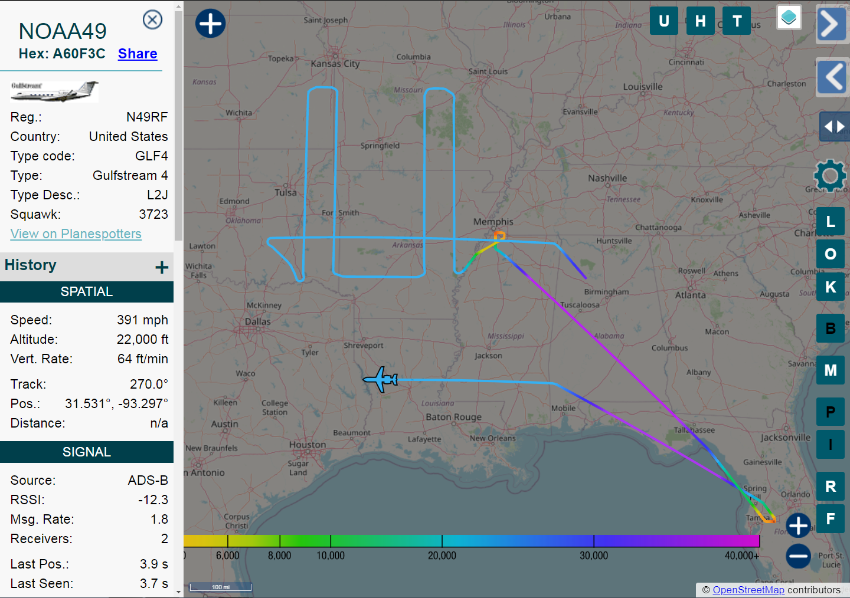This screenshot has height=598, width=850.
Task: Click the sidebar scrollbar thumb
Action: tap(179, 127)
